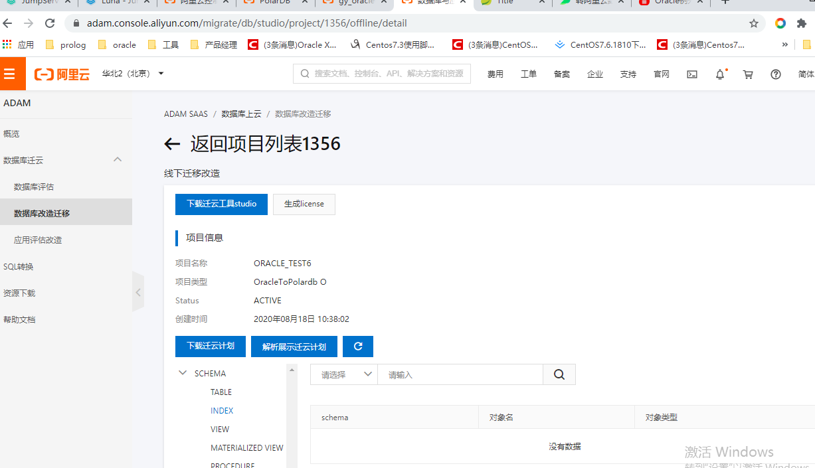Screen dimensions: 815x468
Task: Click the Aliyun logo
Action: [x=62, y=74]
